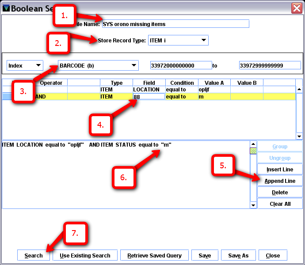Open the Store Record Type dropdown

click(178, 41)
